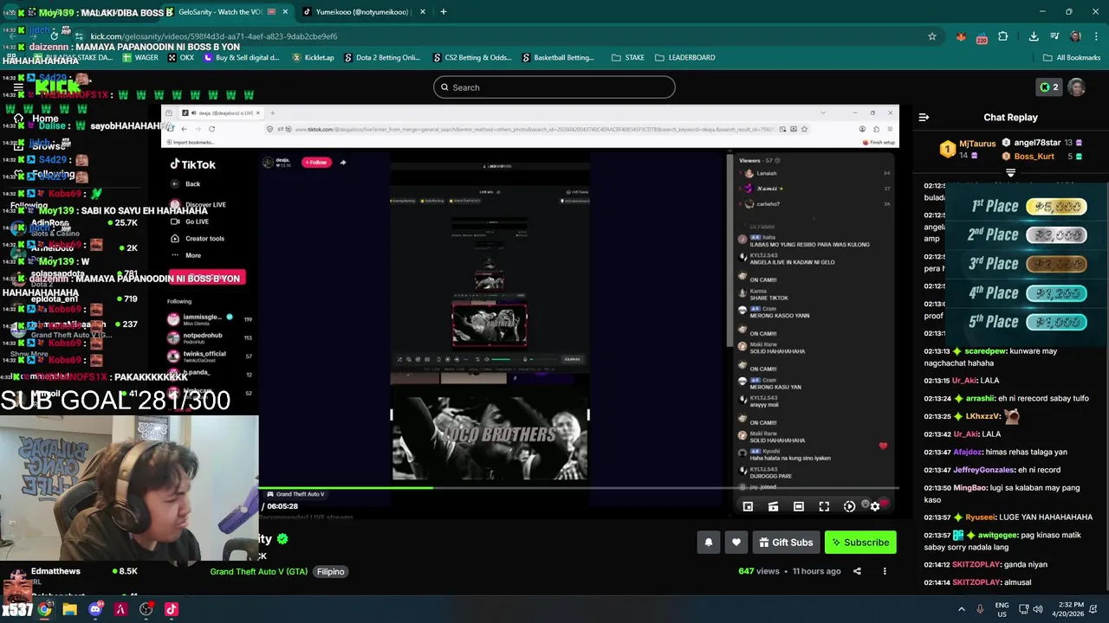Open the Kicklet.ap bookmark
Viewport: 1109px width, 623px height.
(x=313, y=58)
